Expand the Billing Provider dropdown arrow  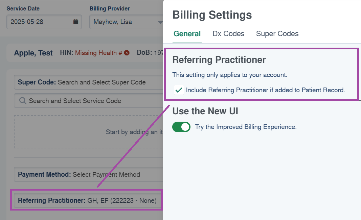click(x=160, y=22)
